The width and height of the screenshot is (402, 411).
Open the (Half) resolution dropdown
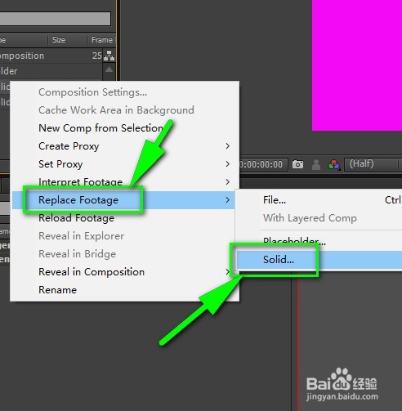(373, 164)
